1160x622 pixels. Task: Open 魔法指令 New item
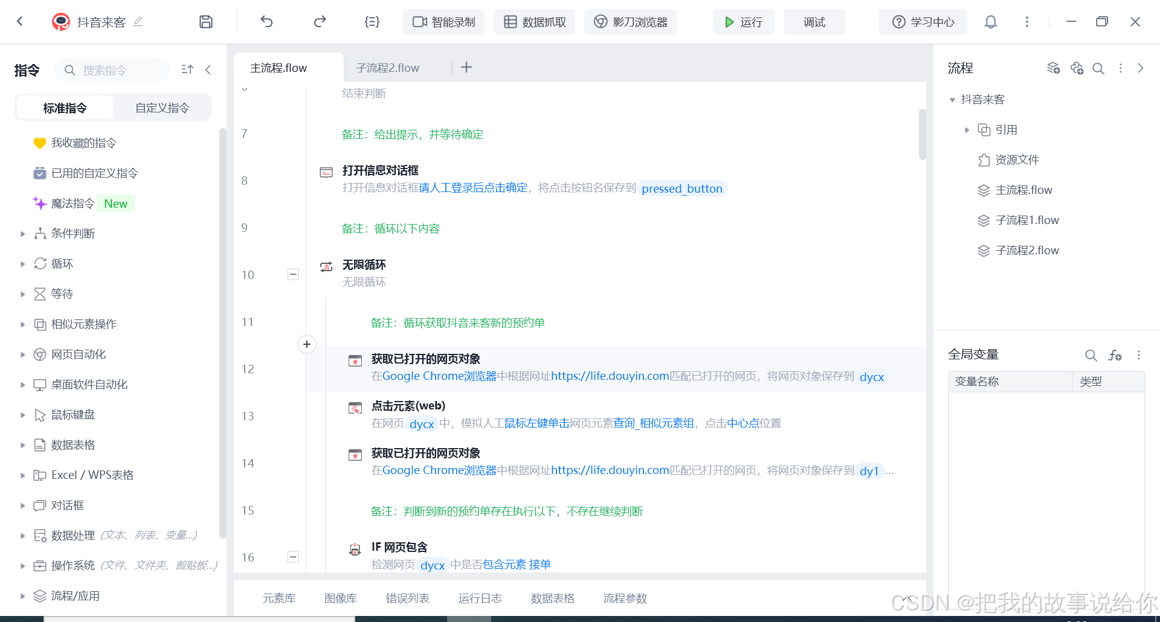(x=83, y=203)
